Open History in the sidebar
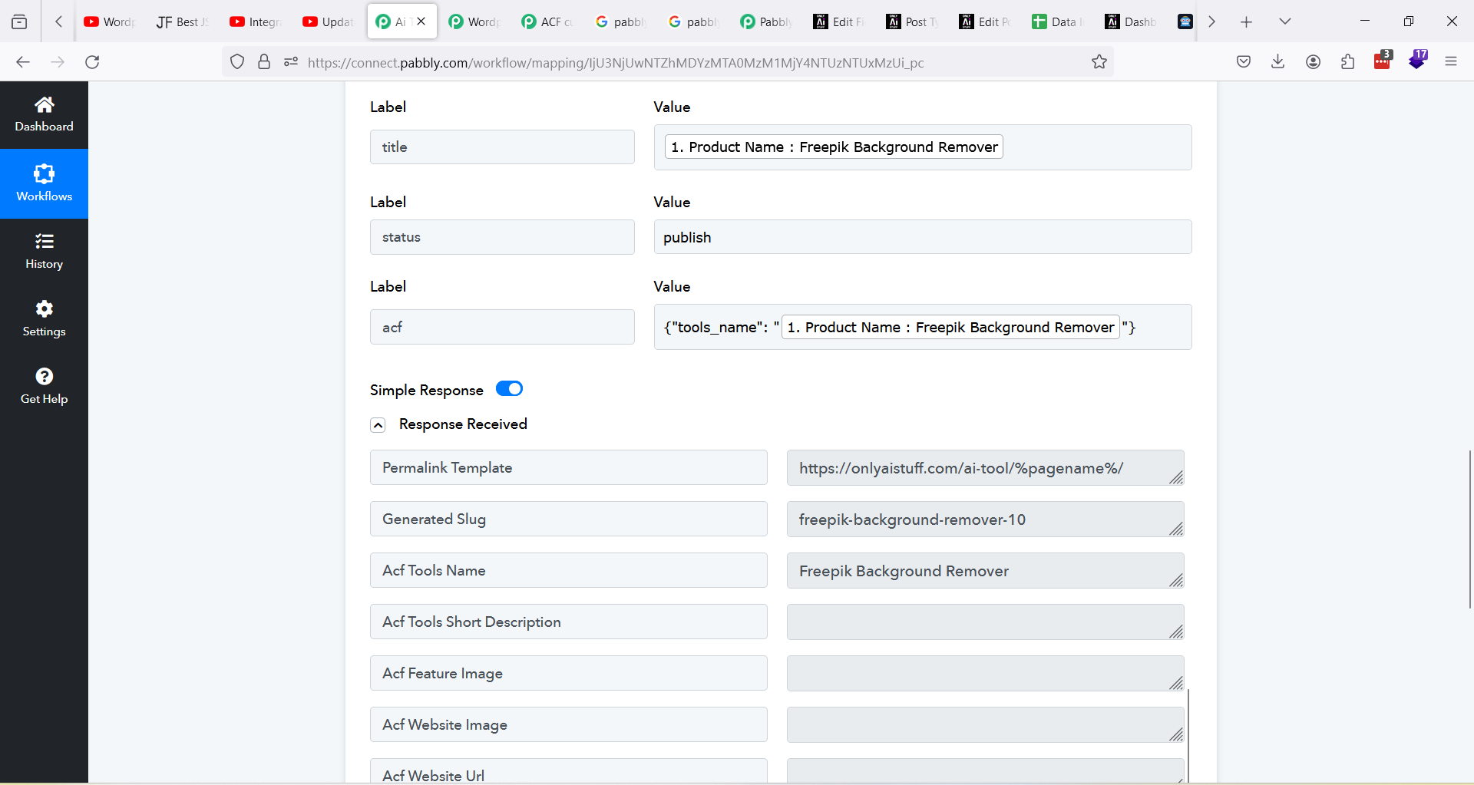 point(44,252)
